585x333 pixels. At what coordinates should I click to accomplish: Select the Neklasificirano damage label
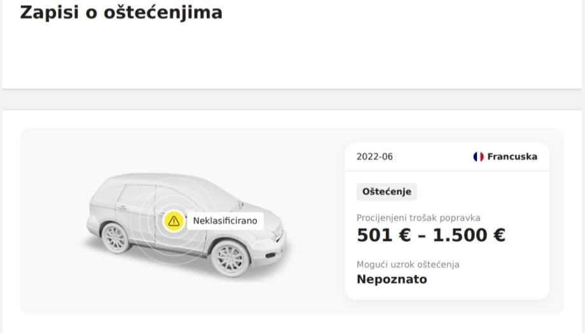(x=225, y=221)
